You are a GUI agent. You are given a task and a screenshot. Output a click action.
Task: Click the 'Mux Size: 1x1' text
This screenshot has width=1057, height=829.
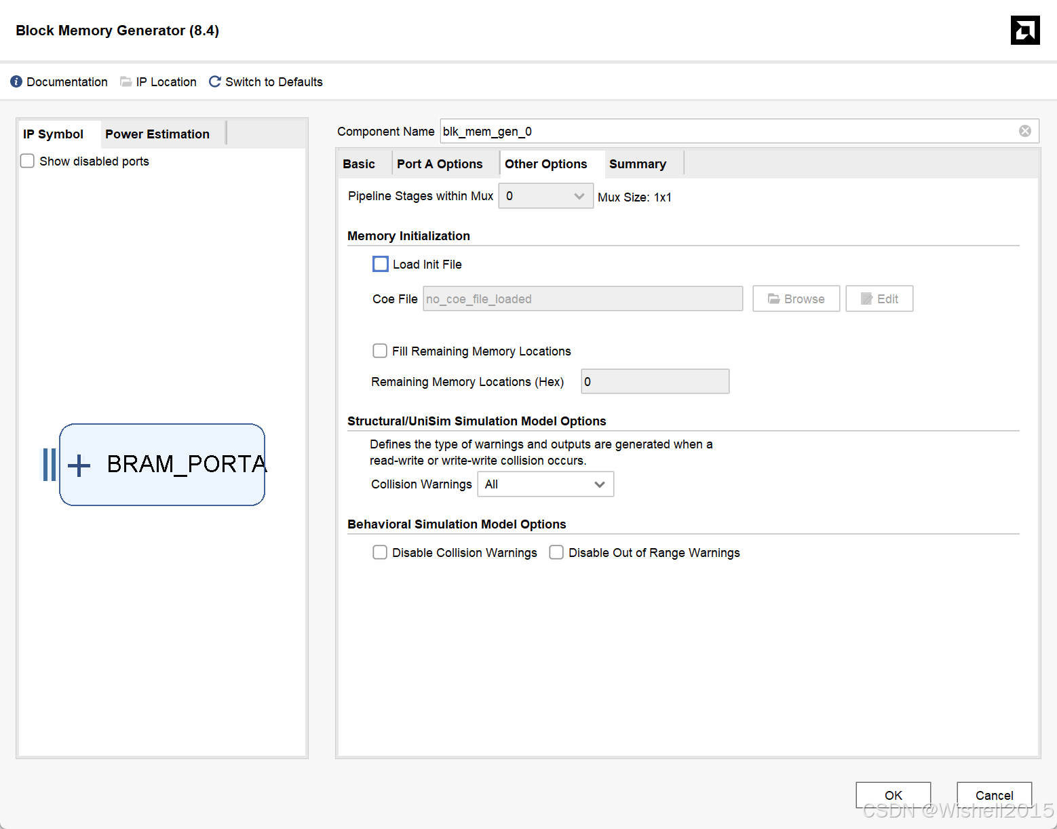click(634, 197)
